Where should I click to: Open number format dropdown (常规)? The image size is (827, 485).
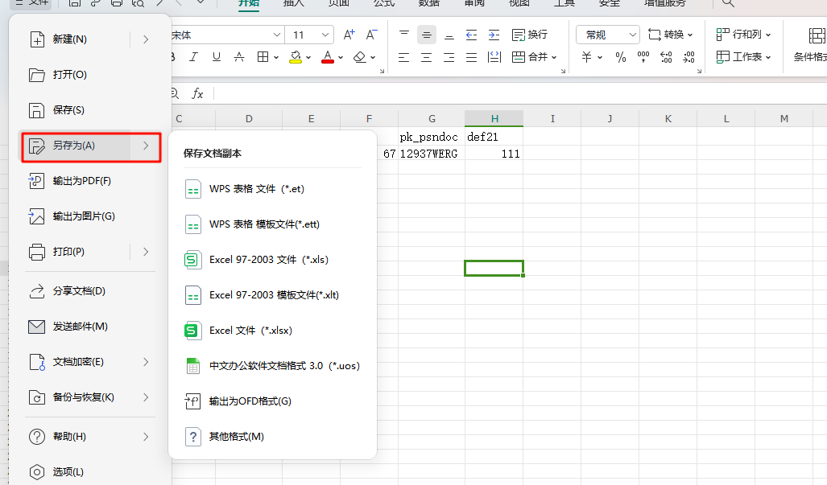pos(608,35)
